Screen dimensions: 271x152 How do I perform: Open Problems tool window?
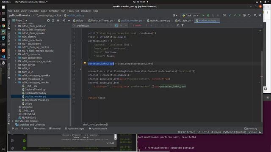40,128
